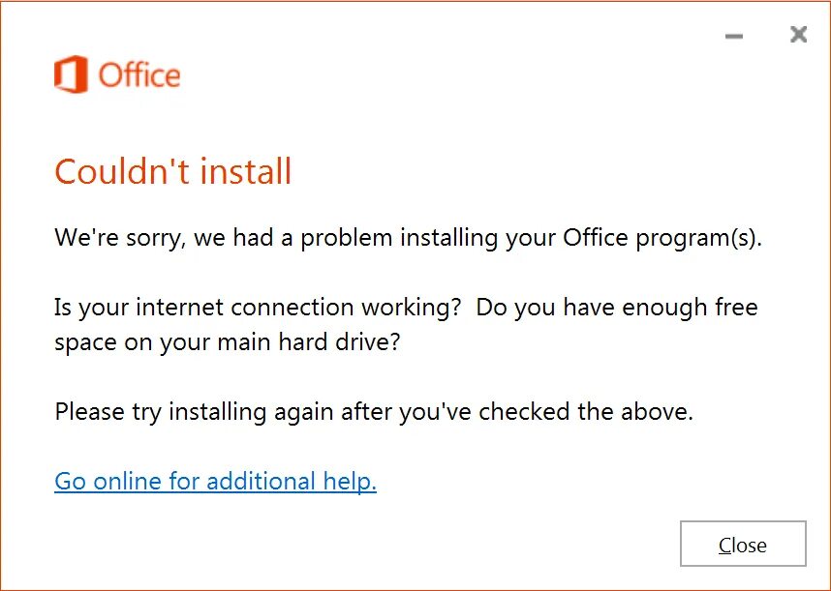This screenshot has width=831, height=591.
Task: Click the Office wordmark beside the logo
Action: click(x=139, y=75)
